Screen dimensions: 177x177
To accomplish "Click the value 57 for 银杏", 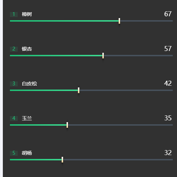I will click(x=168, y=49).
